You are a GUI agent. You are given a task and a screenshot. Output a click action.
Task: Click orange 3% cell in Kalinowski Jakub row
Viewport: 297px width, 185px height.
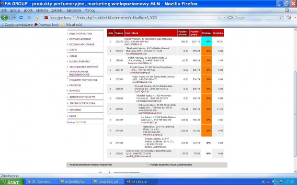click(206, 109)
